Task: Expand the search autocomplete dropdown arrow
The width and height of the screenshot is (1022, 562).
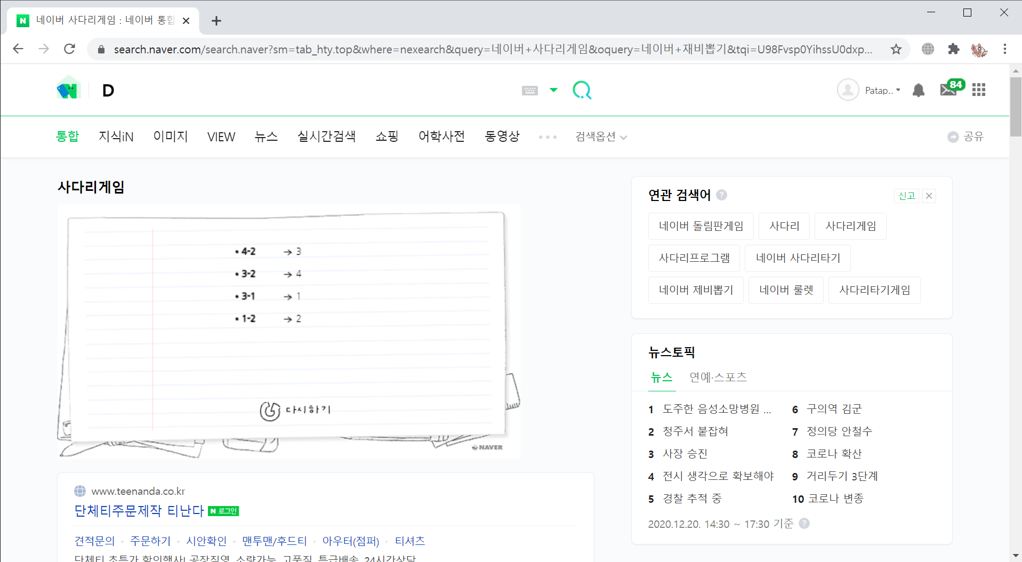Action: 553,90
